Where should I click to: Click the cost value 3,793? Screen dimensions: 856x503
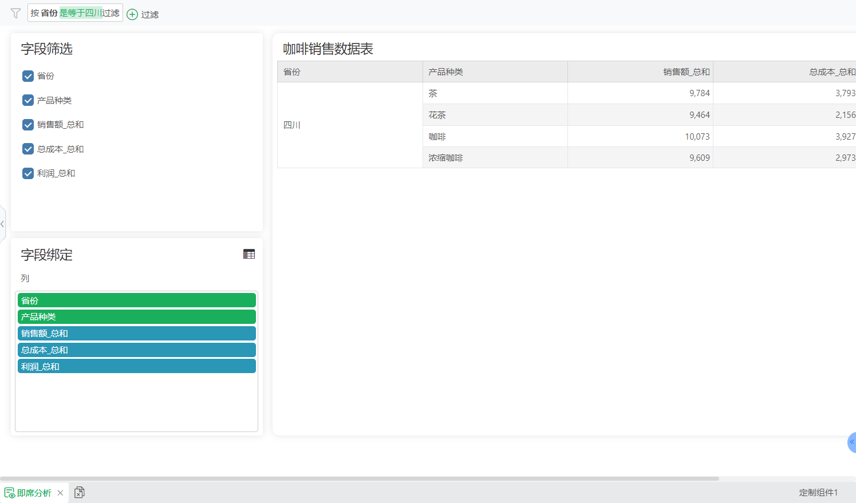pos(785,93)
